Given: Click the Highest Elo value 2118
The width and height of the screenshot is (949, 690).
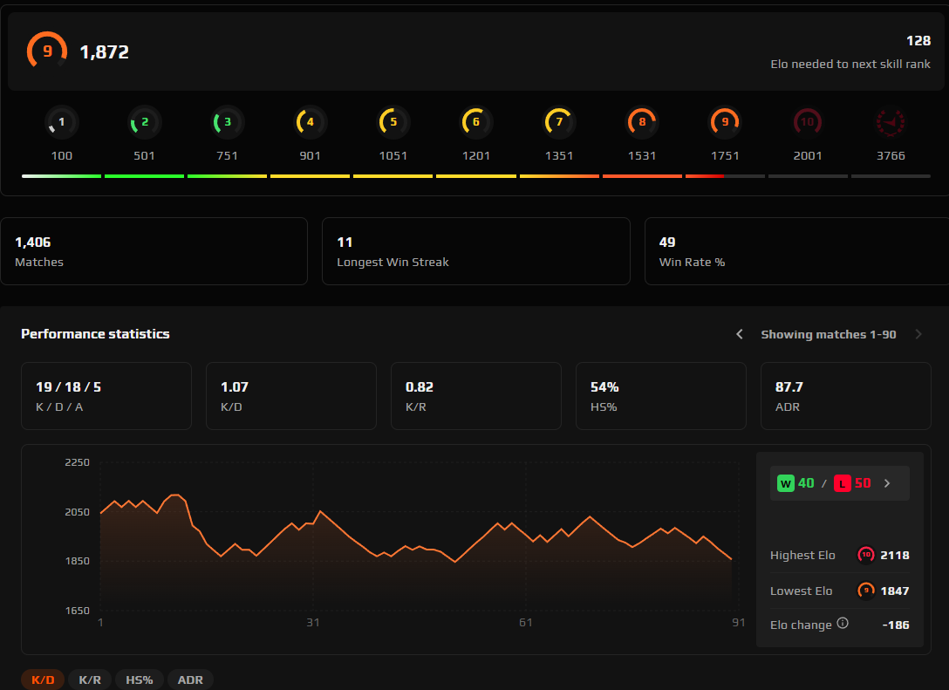Looking at the screenshot, I should [895, 555].
